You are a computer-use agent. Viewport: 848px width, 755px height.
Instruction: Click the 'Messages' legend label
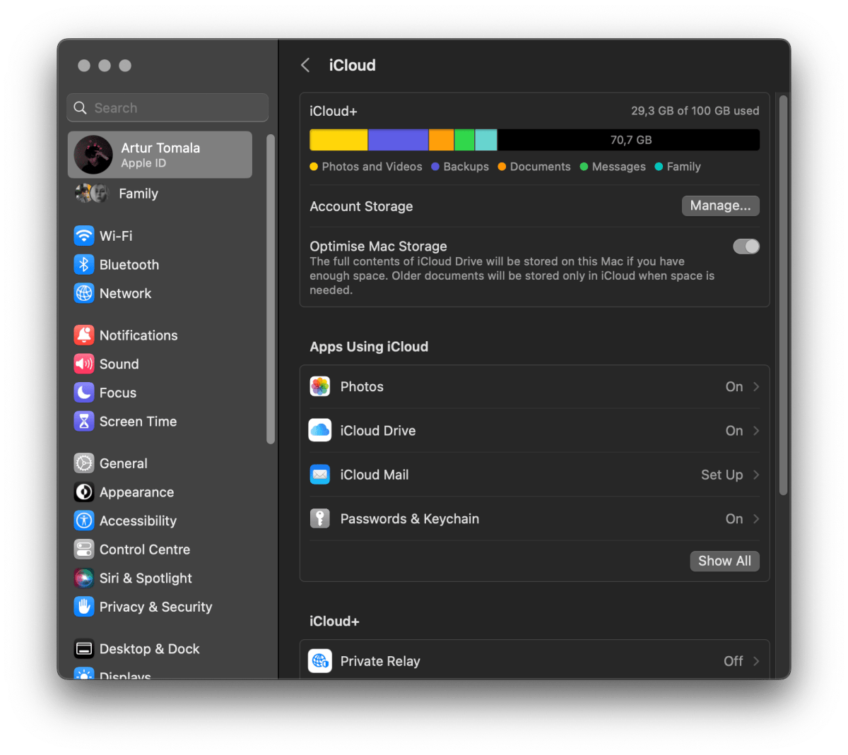618,167
